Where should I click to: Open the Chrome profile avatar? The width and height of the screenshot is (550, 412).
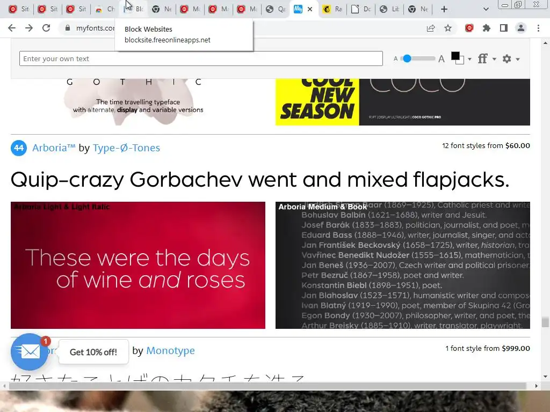click(521, 28)
